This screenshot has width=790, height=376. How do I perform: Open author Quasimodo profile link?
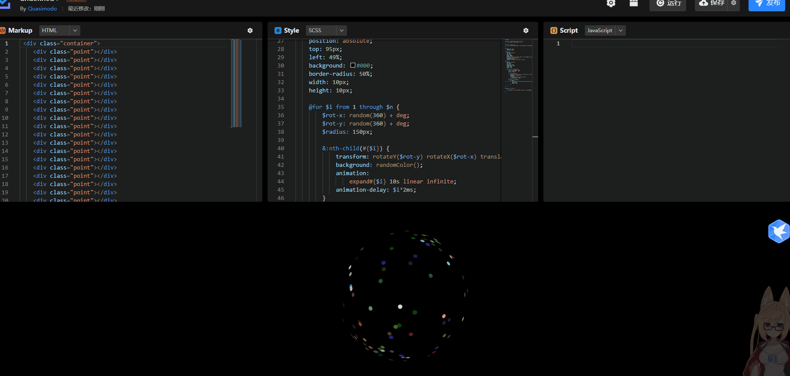pyautogui.click(x=42, y=9)
